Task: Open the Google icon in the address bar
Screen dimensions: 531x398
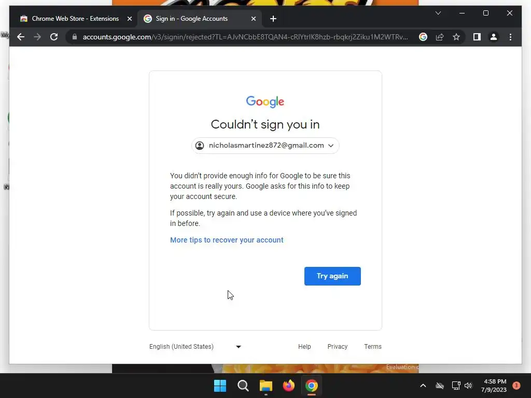Action: coord(423,37)
